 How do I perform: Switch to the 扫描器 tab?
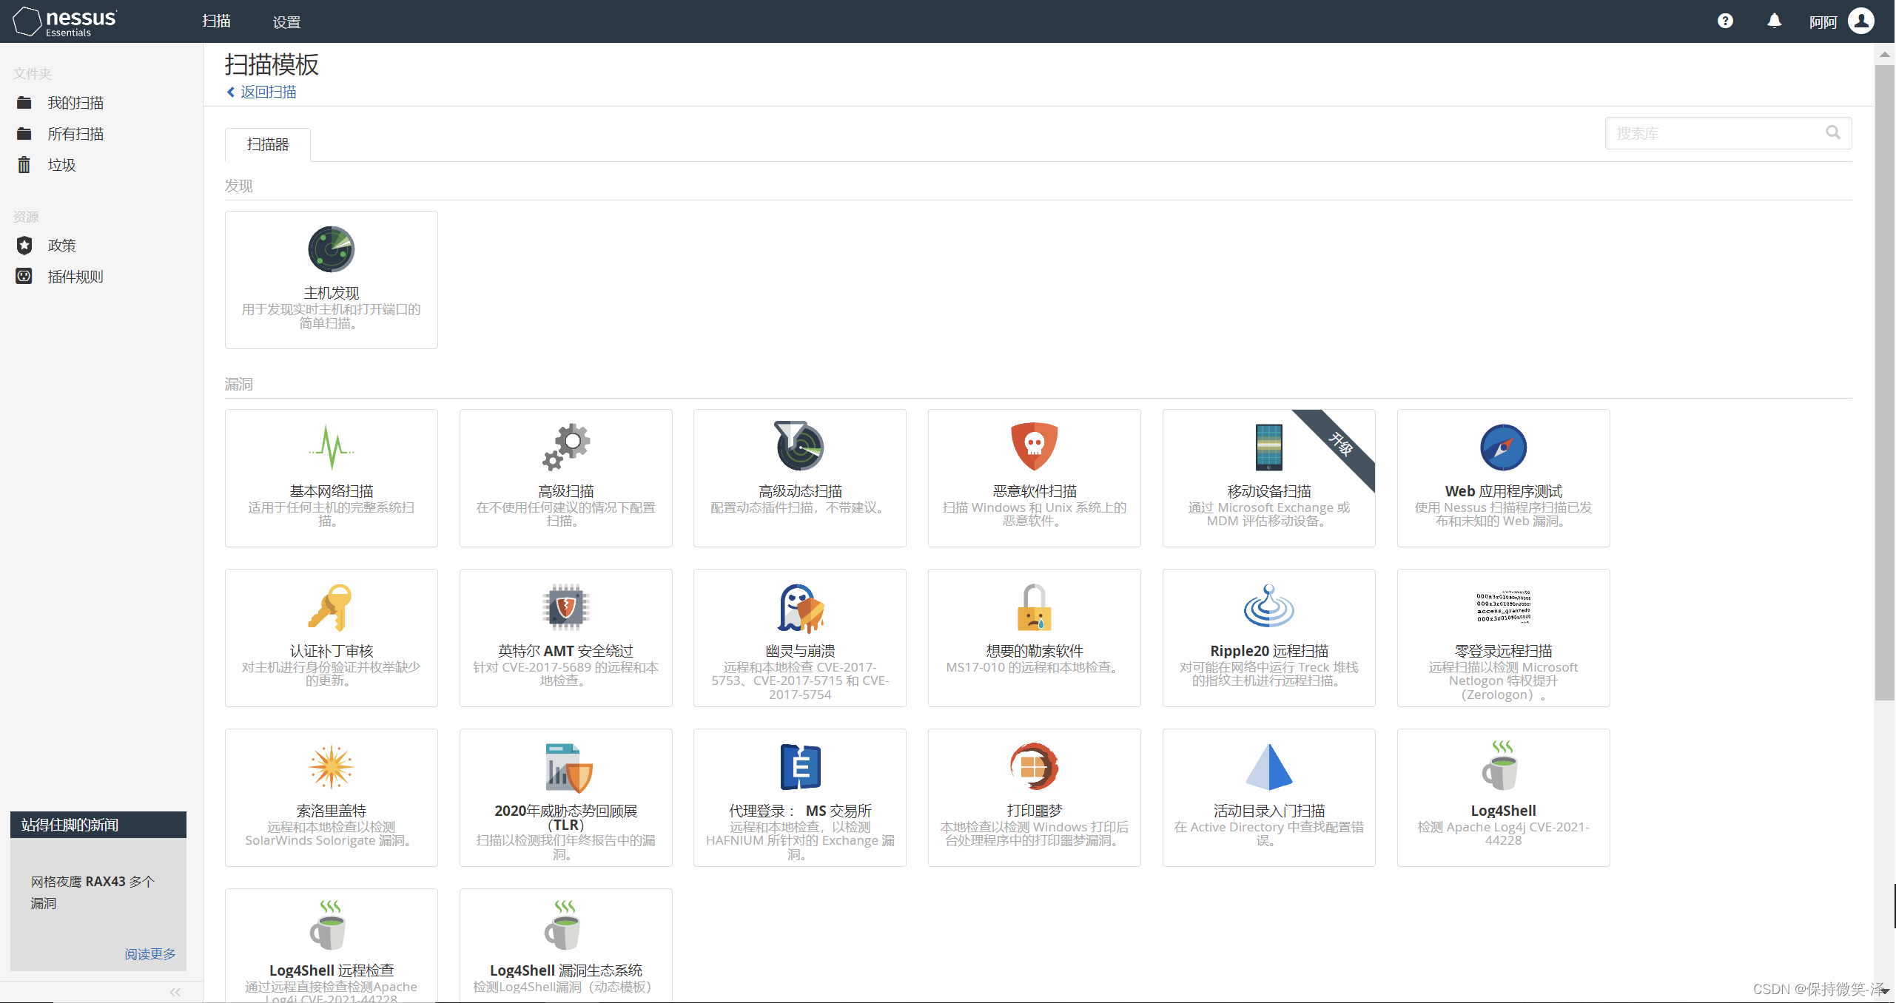pos(268,144)
